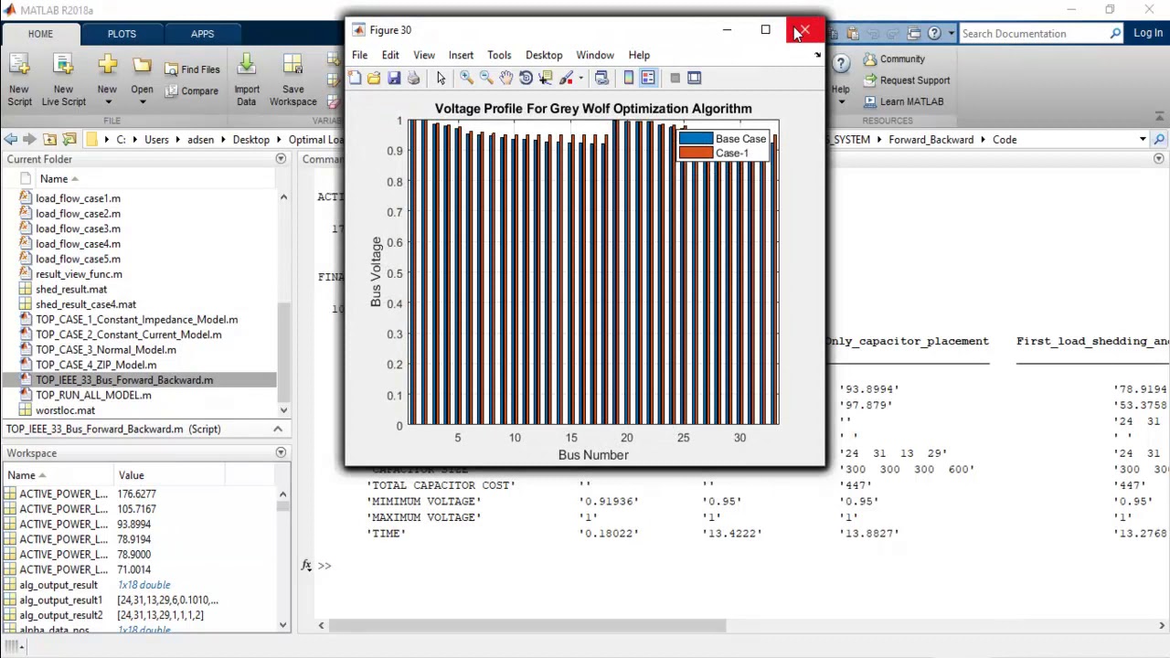Click the New Script button
The height and width of the screenshot is (658, 1170).
point(19,80)
